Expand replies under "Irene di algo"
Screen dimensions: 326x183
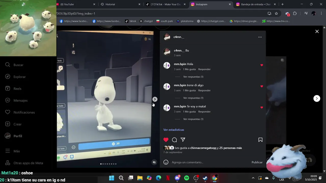point(193,98)
